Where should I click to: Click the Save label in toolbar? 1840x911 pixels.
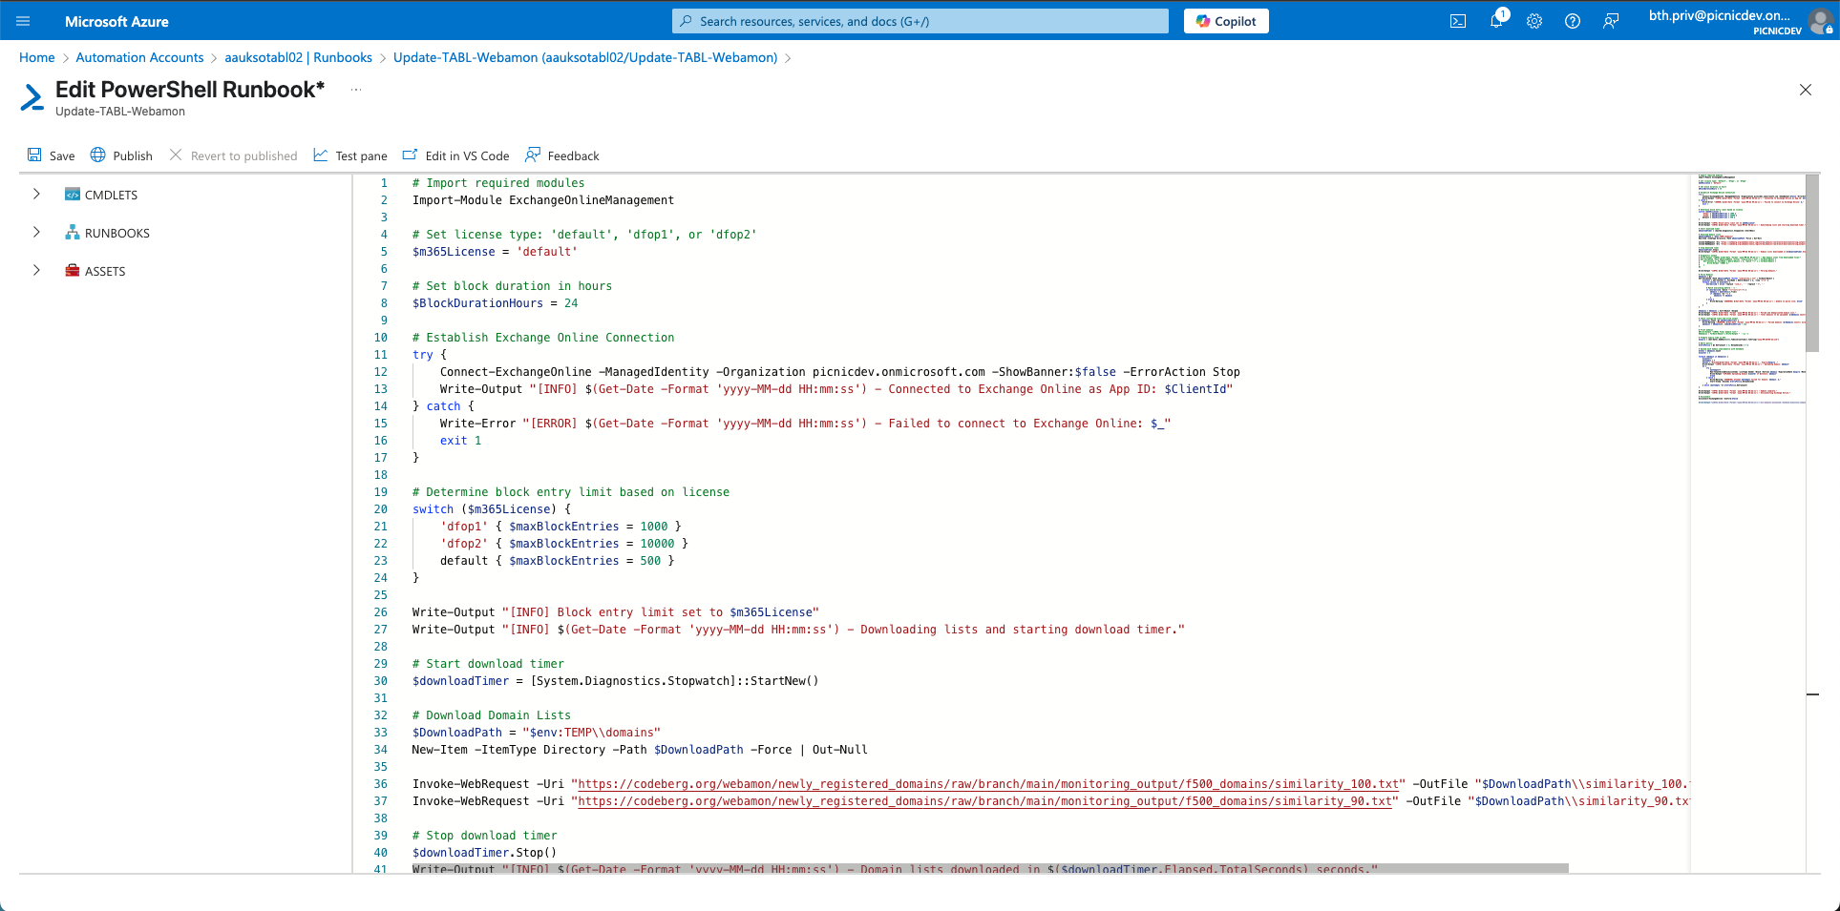(x=62, y=155)
